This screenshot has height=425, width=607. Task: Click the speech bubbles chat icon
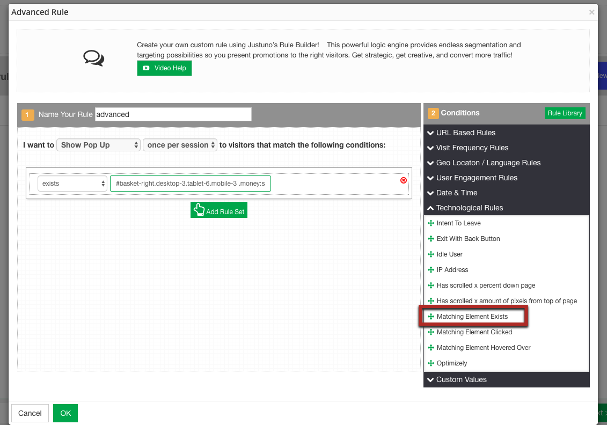(94, 58)
